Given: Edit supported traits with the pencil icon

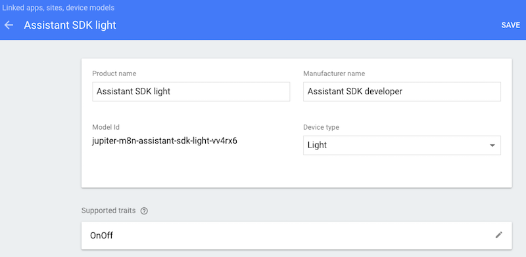Looking at the screenshot, I should [x=499, y=235].
